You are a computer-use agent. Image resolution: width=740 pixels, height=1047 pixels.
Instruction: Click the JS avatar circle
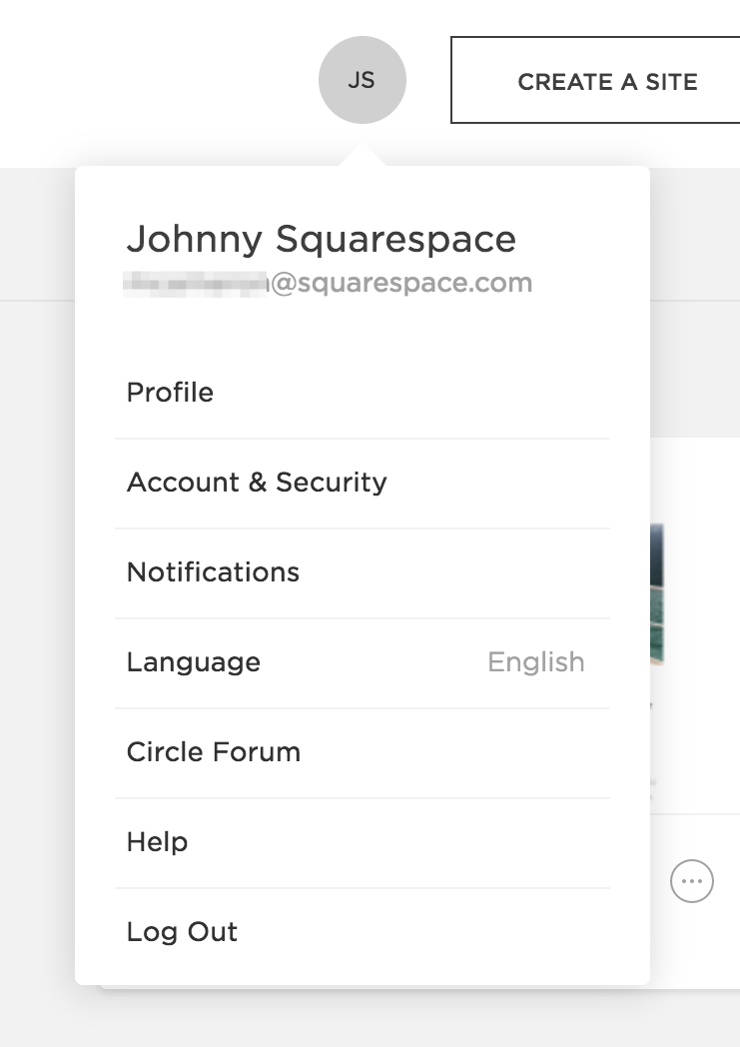click(x=362, y=81)
